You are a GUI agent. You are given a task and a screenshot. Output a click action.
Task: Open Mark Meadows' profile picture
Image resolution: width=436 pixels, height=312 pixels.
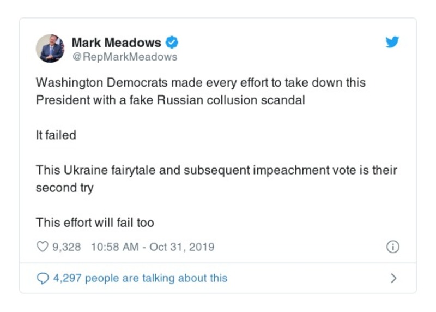point(51,48)
